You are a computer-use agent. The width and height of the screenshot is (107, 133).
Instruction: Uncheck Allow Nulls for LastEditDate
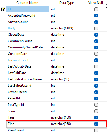(96, 73)
